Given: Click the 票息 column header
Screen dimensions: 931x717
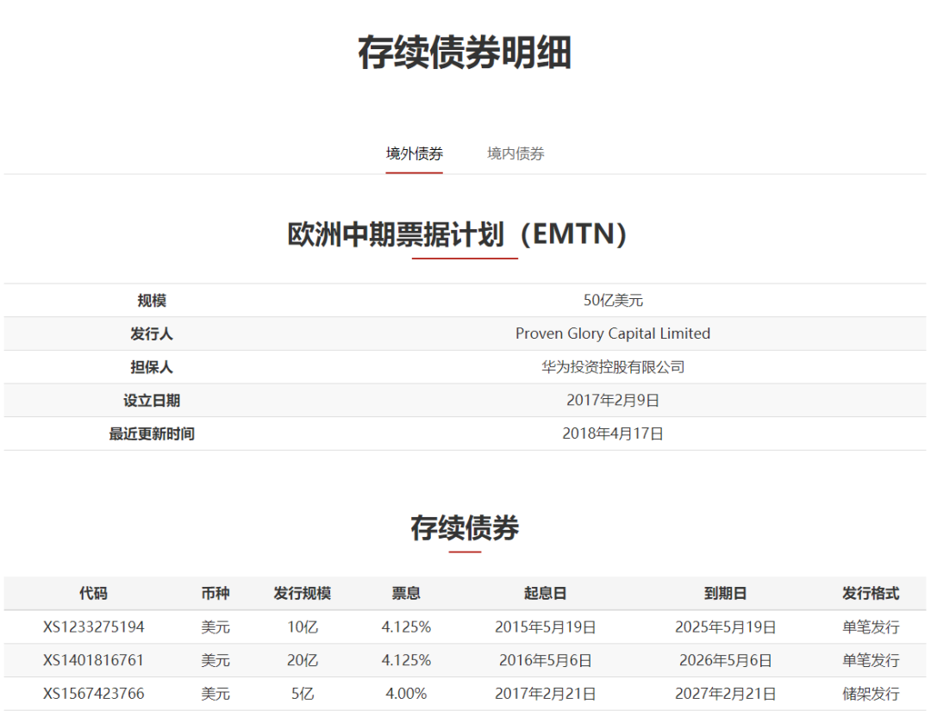Looking at the screenshot, I should tap(406, 594).
